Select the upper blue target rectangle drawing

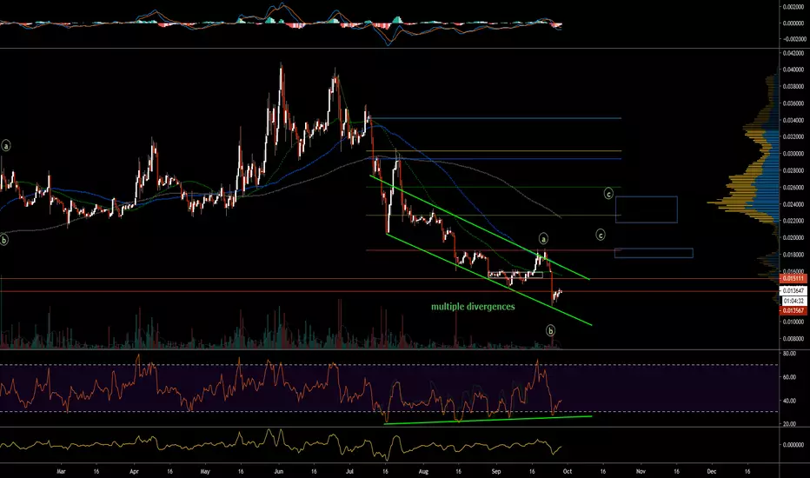(x=647, y=209)
